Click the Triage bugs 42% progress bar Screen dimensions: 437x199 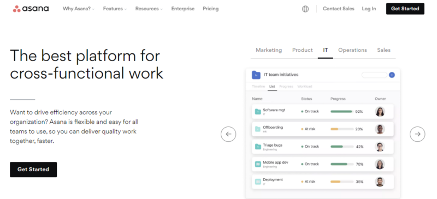pos(342,147)
